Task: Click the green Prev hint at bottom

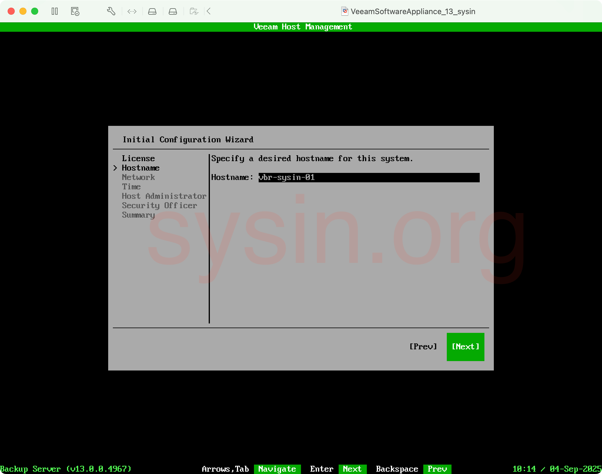Action: (x=437, y=469)
